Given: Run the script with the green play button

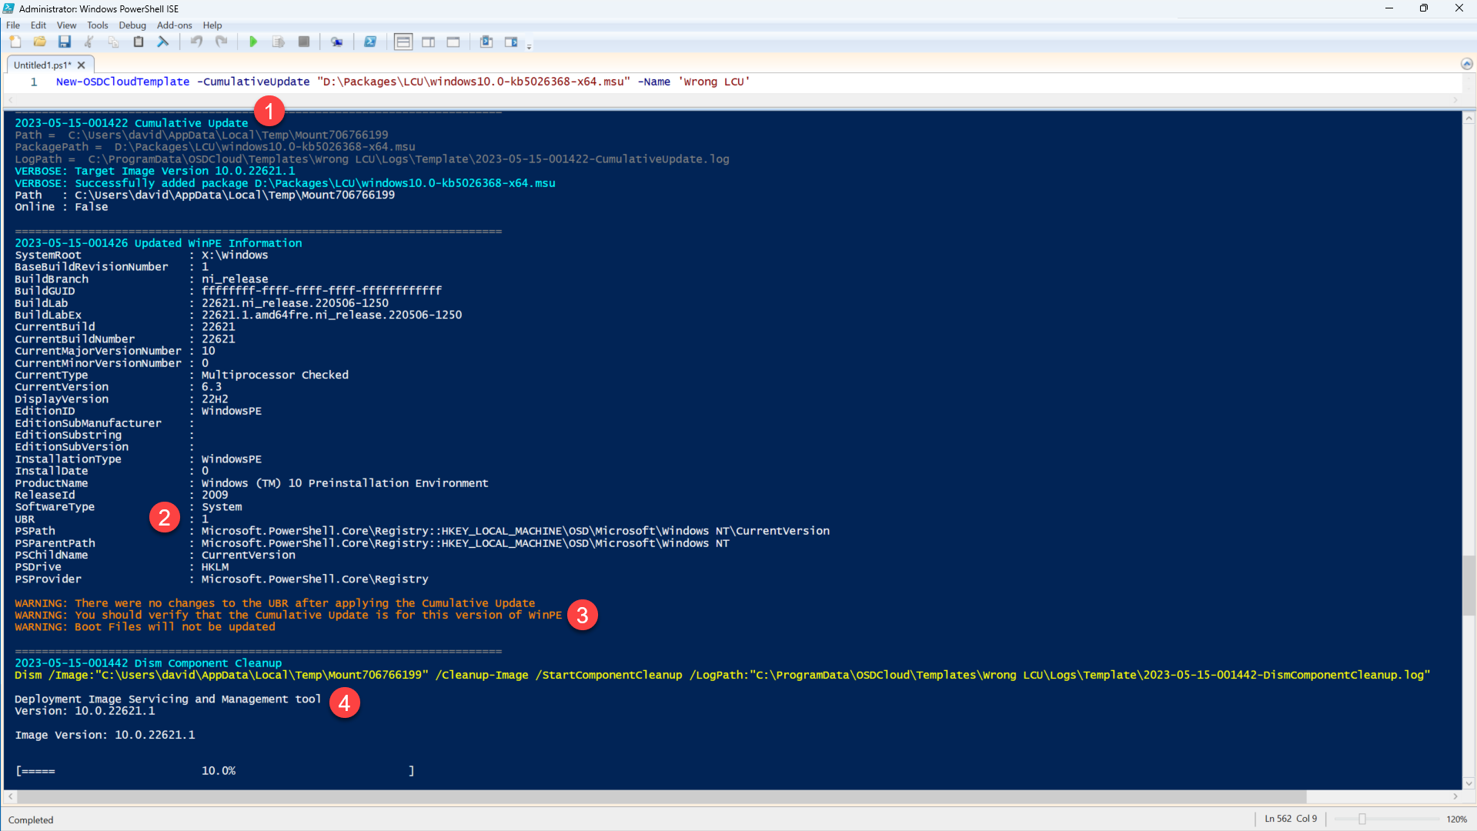Looking at the screenshot, I should tap(253, 42).
